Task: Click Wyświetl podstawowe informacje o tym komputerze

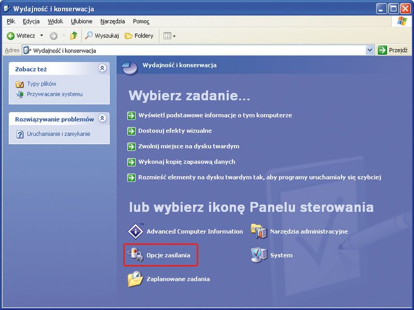Action: 215,115
